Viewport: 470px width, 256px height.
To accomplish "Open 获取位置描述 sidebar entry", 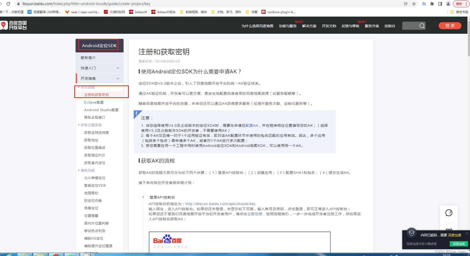I will click(x=95, y=148).
